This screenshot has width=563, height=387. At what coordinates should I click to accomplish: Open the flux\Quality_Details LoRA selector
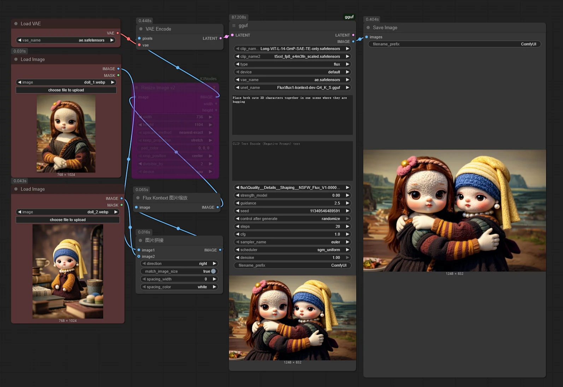[293, 188]
